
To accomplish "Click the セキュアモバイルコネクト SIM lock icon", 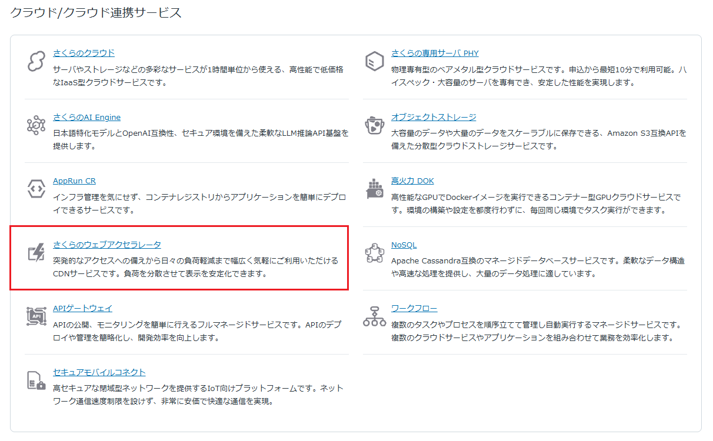I will tap(36, 380).
